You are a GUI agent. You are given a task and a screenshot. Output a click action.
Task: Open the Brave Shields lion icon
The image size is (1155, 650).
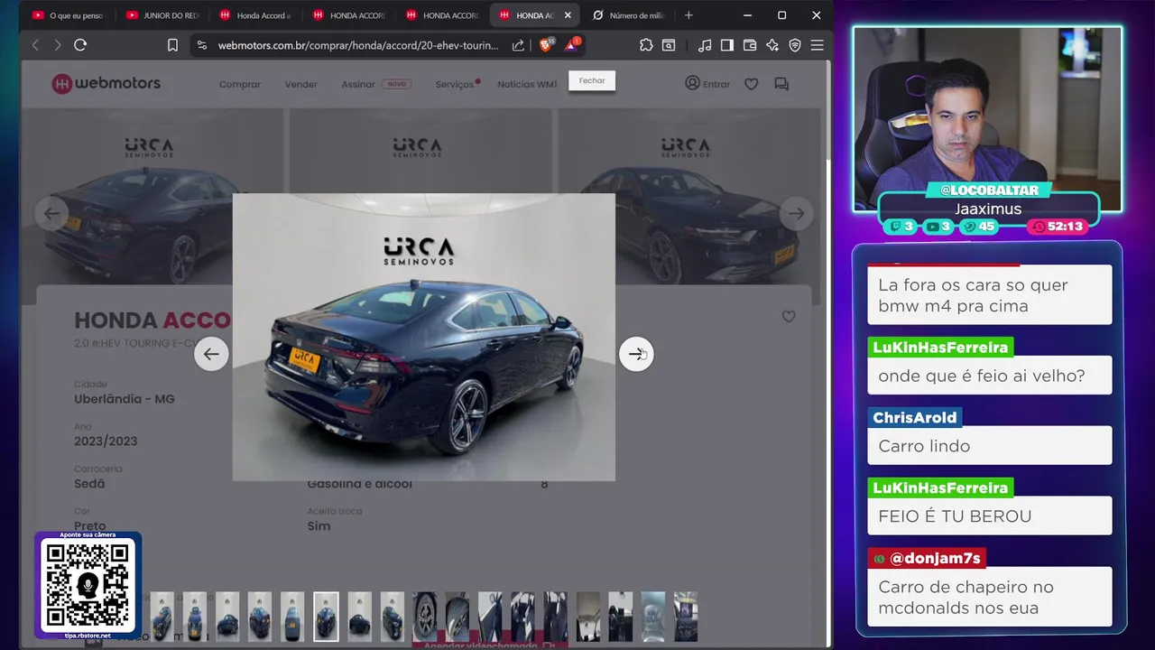pyautogui.click(x=546, y=44)
